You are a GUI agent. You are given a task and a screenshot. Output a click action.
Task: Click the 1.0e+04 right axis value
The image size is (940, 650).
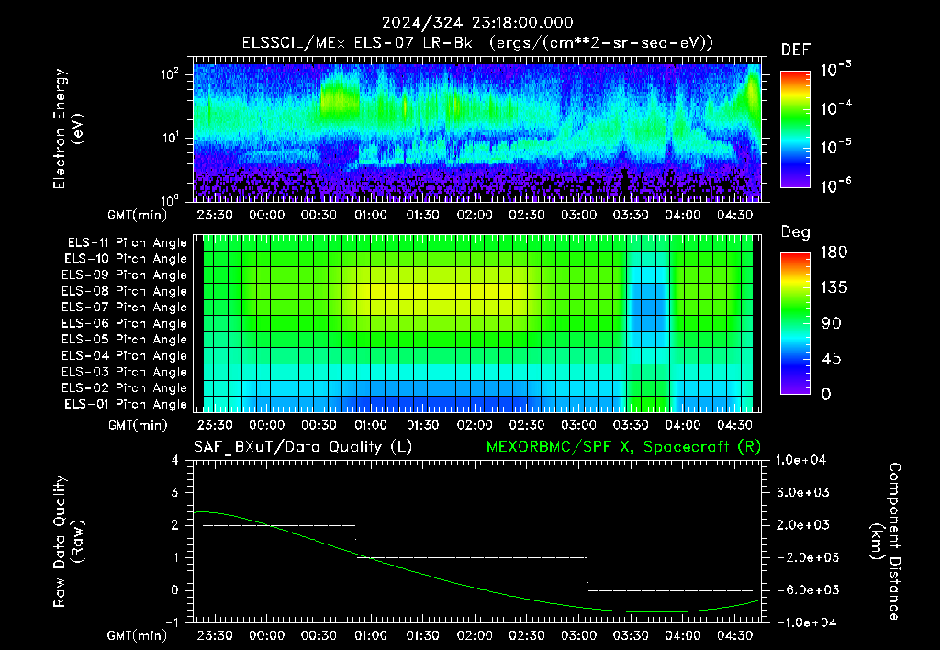point(800,460)
